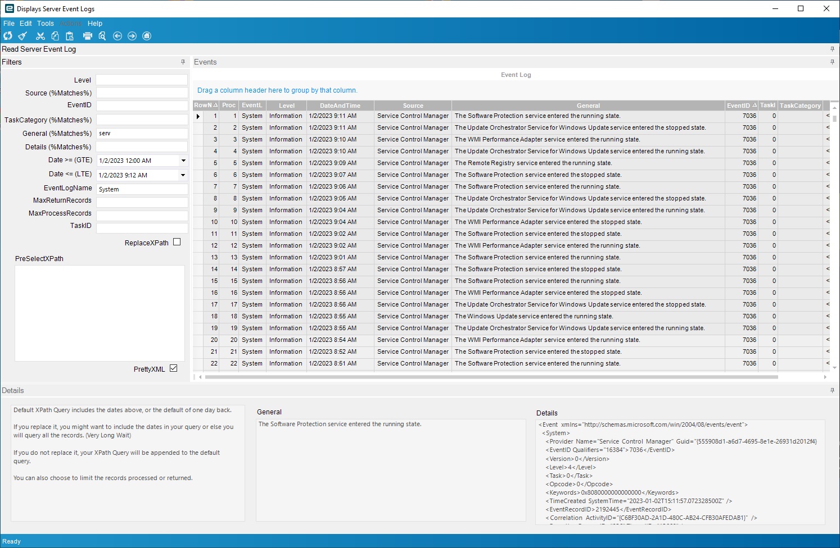The height and width of the screenshot is (548, 840).
Task: Open the Tools menu
Action: [46, 24]
